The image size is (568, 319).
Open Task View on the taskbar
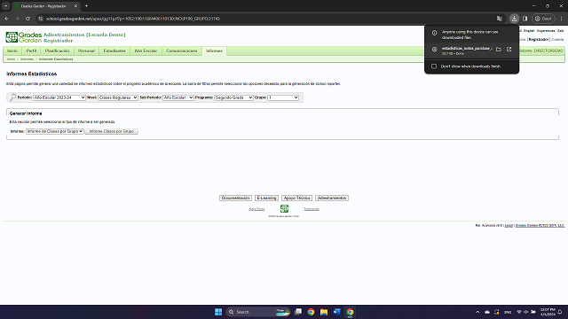[x=298, y=312]
